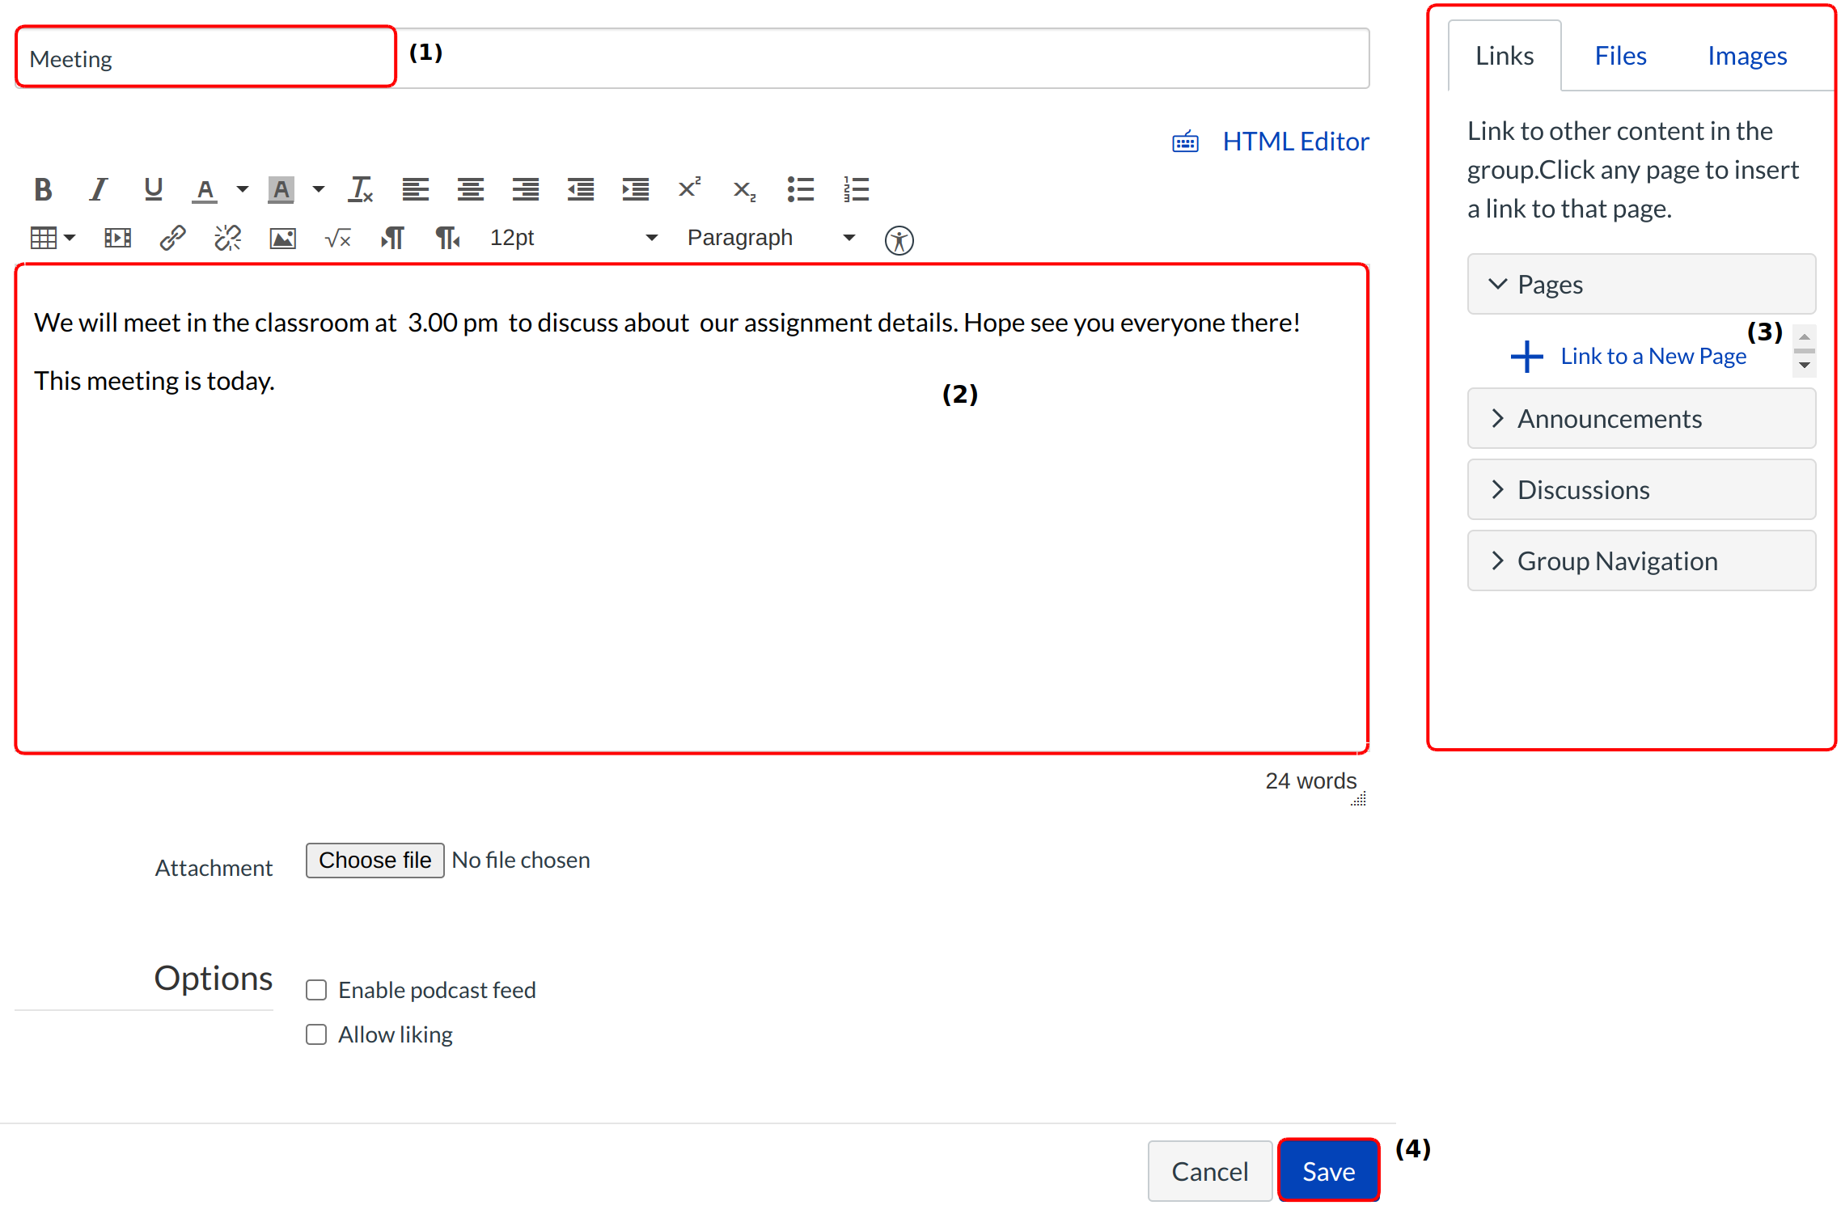
Task: Open the 12pt font size dropdown
Action: click(573, 238)
